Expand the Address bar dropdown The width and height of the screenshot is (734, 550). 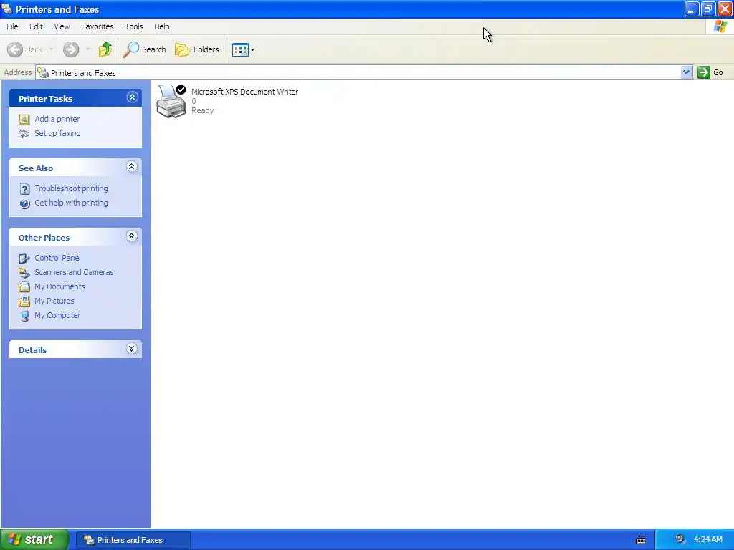point(686,72)
